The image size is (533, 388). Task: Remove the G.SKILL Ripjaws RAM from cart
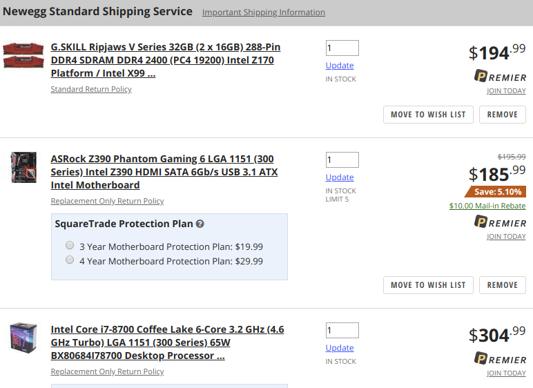503,115
